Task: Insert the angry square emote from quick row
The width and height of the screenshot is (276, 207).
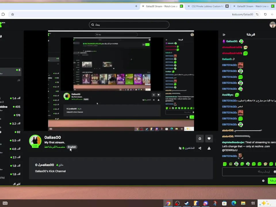Action: click(231, 164)
